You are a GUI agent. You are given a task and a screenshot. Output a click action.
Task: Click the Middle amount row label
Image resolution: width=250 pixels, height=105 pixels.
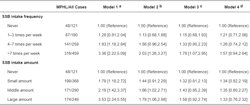[x=20, y=90]
